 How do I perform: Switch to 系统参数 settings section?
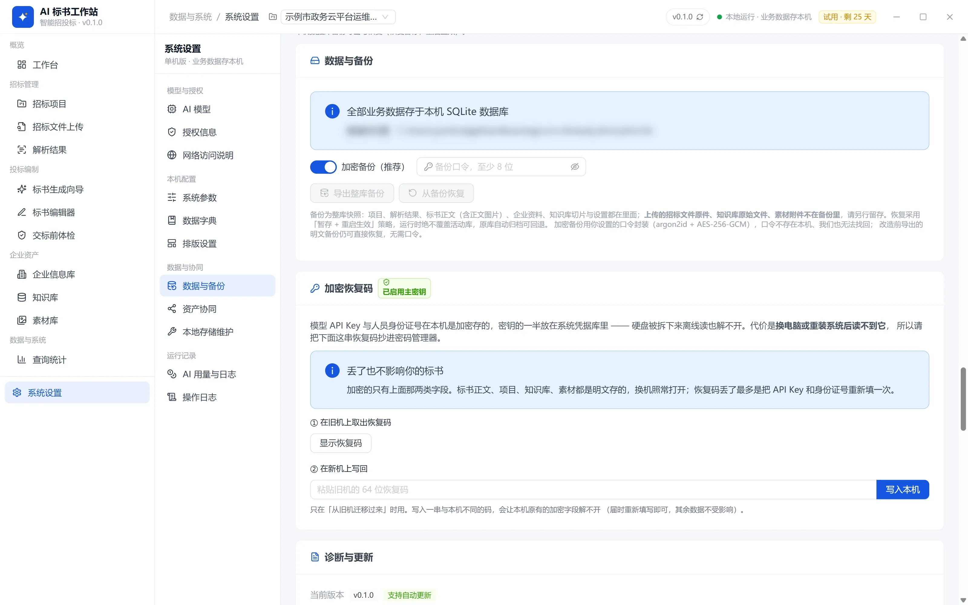click(217, 198)
